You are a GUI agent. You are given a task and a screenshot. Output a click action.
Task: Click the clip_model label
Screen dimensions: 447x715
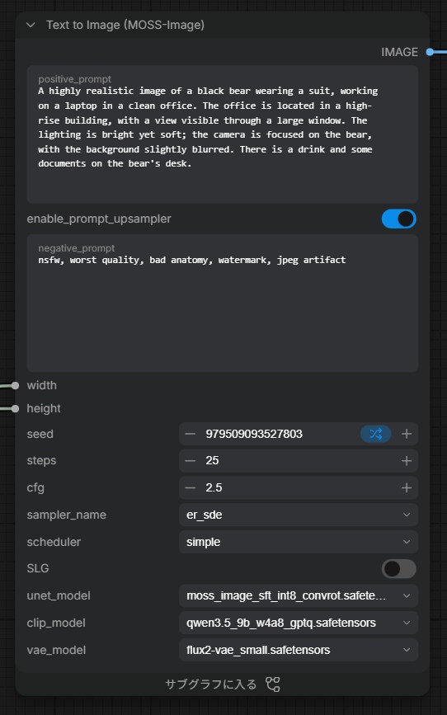pos(56,623)
